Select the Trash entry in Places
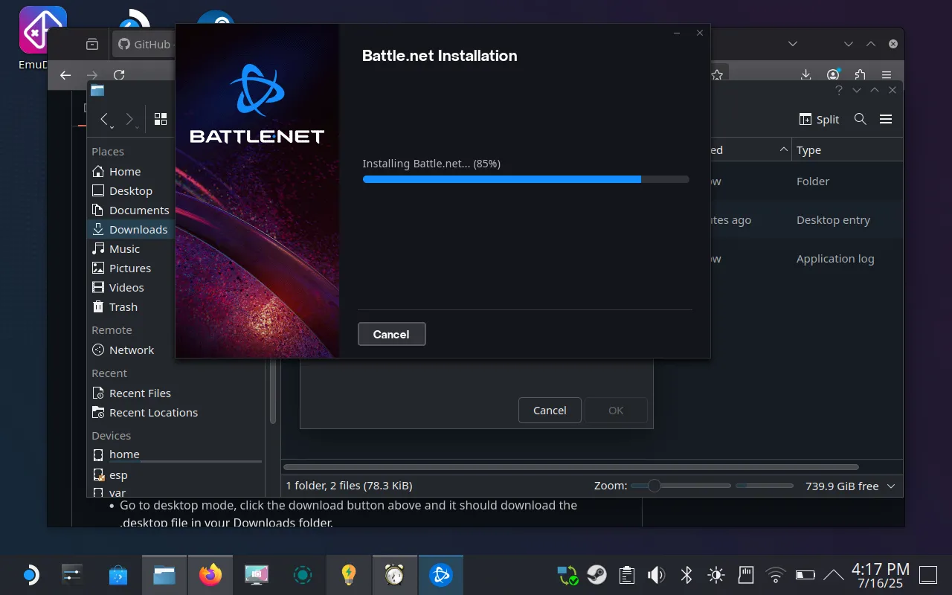Viewport: 952px width, 595px height. tap(123, 306)
